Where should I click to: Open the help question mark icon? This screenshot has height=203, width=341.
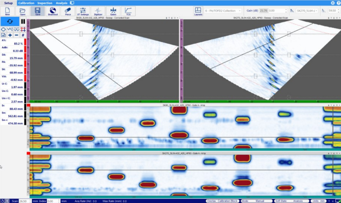tap(338, 3)
